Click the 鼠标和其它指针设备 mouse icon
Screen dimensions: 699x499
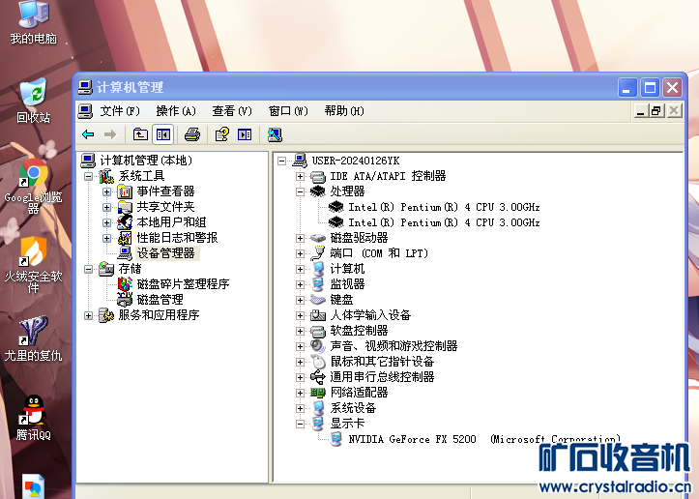(x=317, y=362)
